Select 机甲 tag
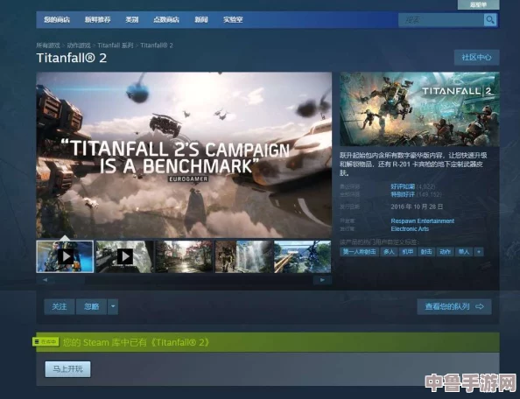This screenshot has width=520, height=399. click(408, 252)
